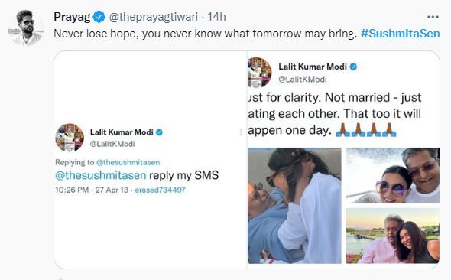Click verified badge in right Lalit Kumar Modi tweet

(x=353, y=67)
